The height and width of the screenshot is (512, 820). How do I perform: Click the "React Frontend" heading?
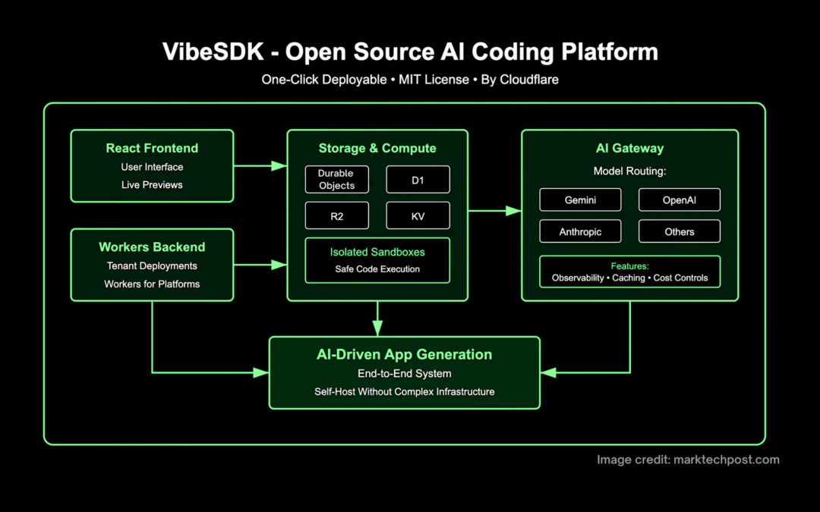152,148
